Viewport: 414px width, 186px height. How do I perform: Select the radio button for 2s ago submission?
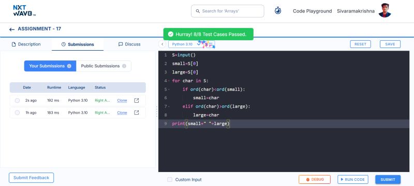pyautogui.click(x=17, y=100)
